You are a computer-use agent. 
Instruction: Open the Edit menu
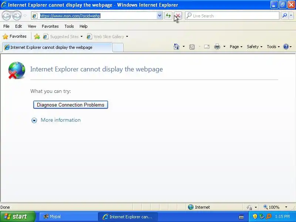click(18, 26)
